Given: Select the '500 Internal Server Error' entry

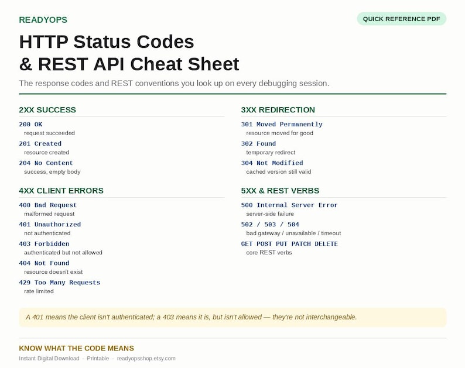Looking at the screenshot, I should pyautogui.click(x=289, y=205).
